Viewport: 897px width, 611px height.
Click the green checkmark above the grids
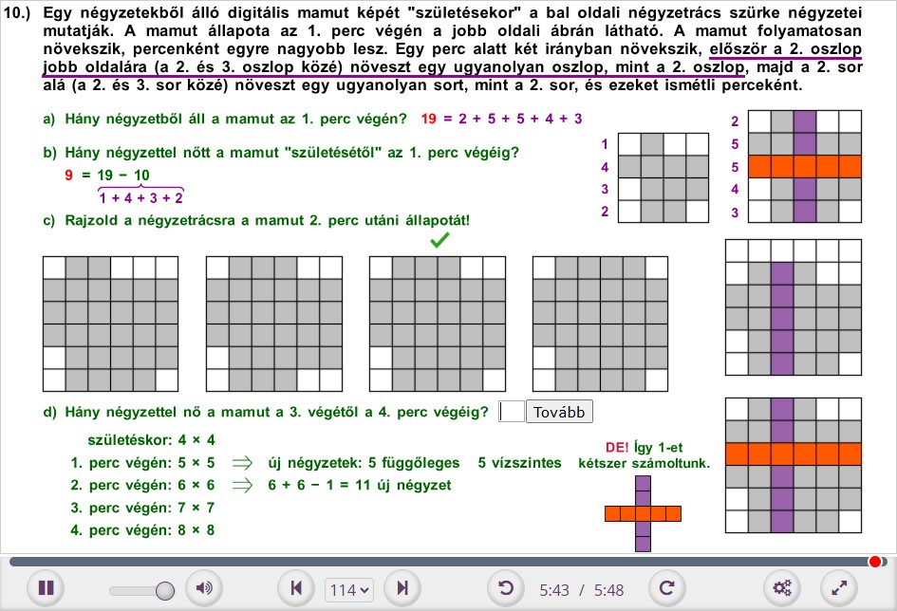(439, 241)
